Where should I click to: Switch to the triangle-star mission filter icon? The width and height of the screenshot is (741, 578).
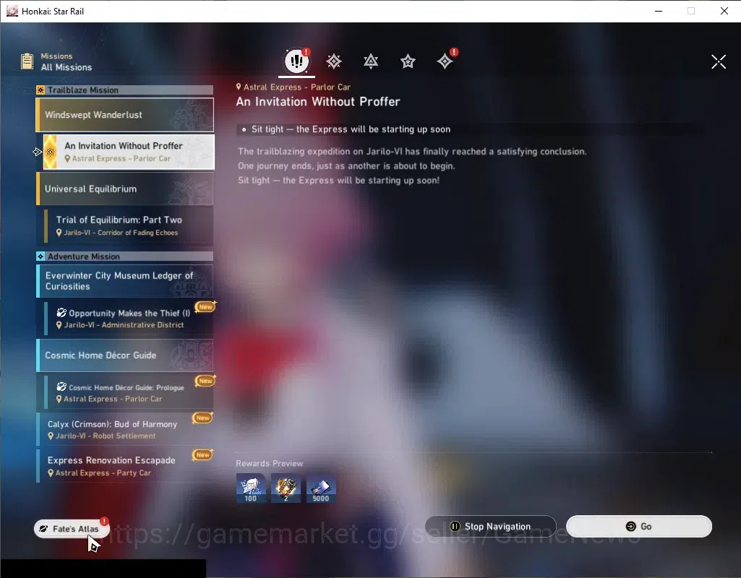pos(370,61)
